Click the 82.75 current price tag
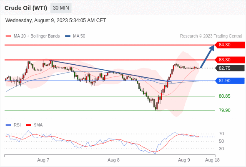The image size is (246, 167). click(x=229, y=68)
